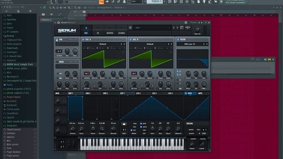Image resolution: width=283 pixels, height=159 pixels.
Task: Toggle LFO ANCH checkbox
Action: click(141, 127)
